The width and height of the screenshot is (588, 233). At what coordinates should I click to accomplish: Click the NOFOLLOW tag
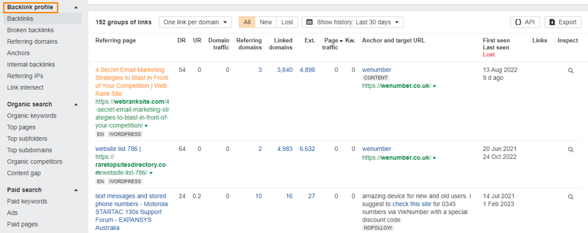378,228
